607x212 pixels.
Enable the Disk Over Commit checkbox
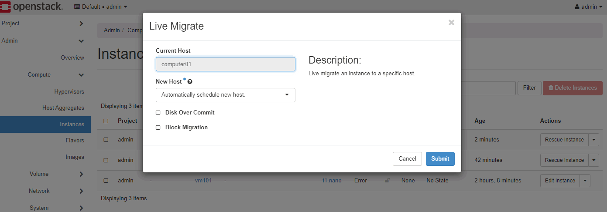[x=158, y=113]
